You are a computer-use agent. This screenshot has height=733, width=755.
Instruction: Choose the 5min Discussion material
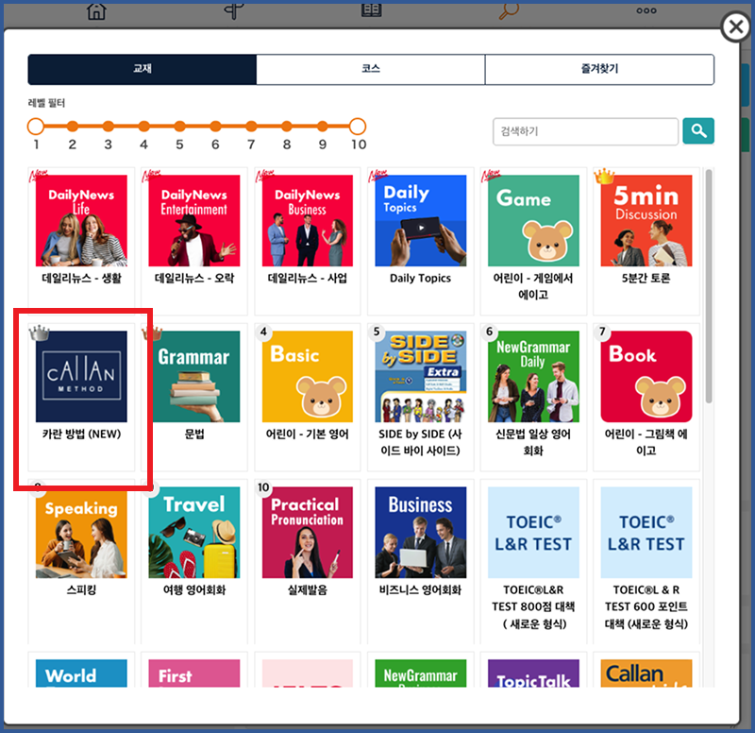(646, 221)
